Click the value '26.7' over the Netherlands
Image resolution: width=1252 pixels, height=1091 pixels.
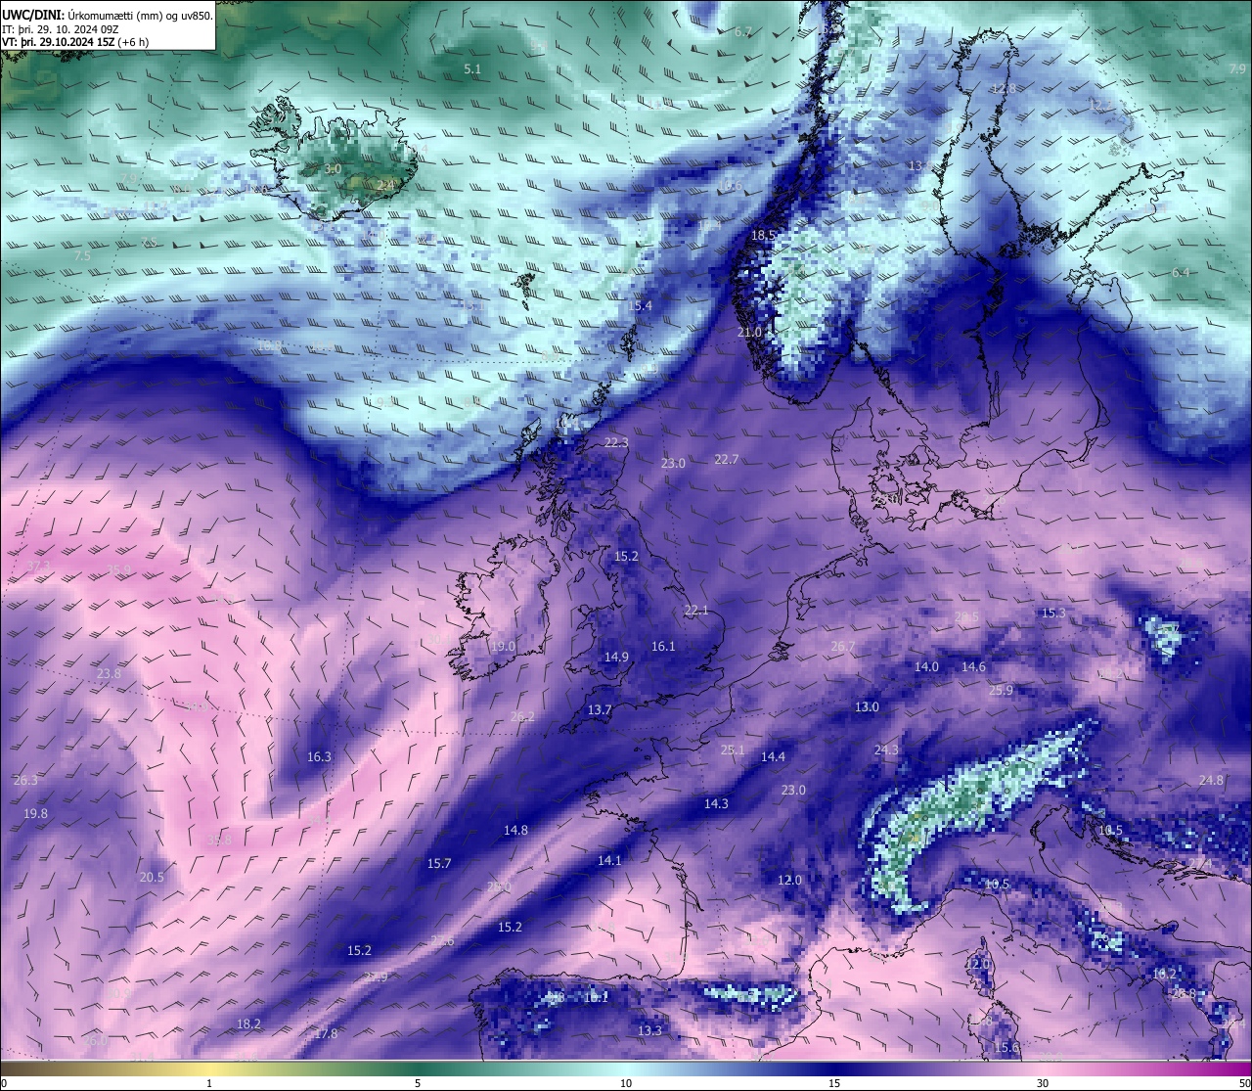click(843, 647)
